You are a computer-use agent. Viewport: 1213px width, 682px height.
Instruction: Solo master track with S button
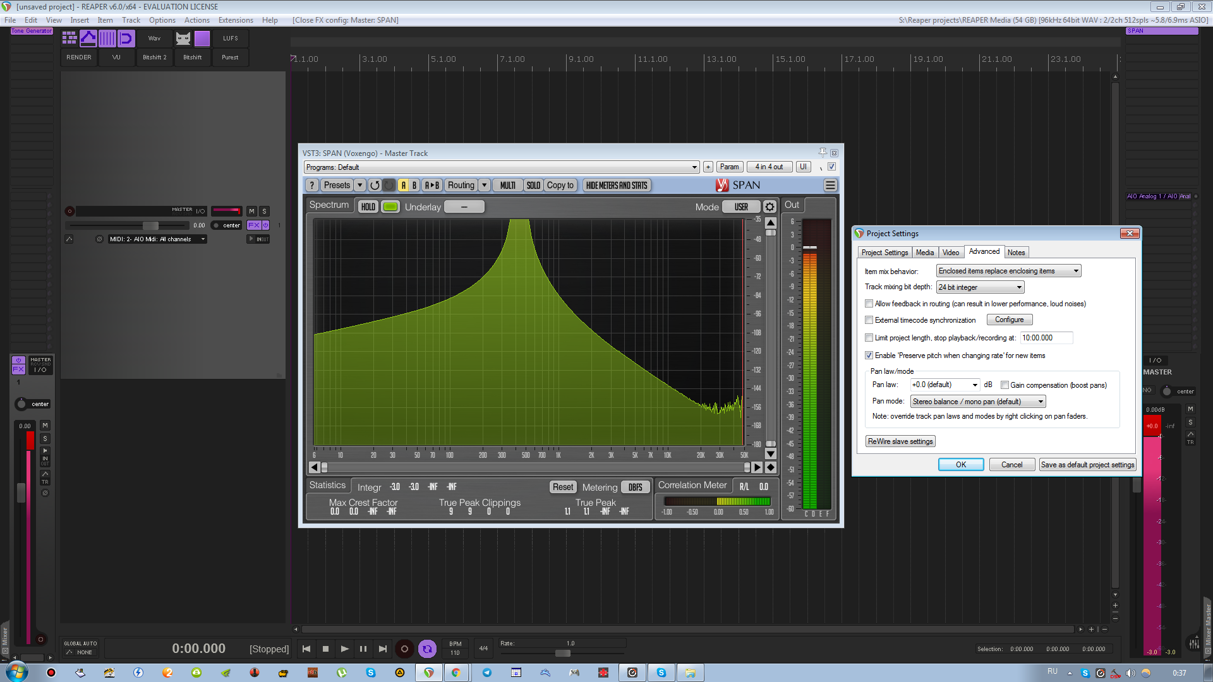coord(265,211)
